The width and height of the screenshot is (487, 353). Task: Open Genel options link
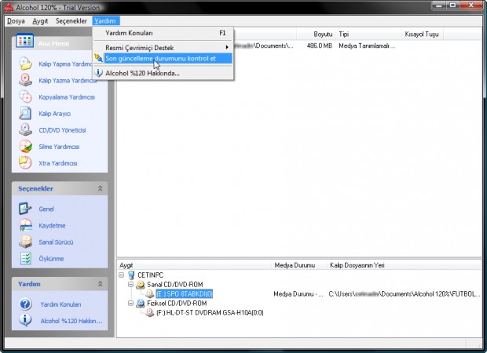46,209
